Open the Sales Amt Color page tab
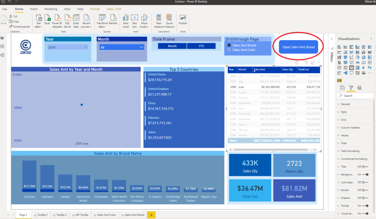Viewport: 376px width, 219px height. (x=105, y=215)
